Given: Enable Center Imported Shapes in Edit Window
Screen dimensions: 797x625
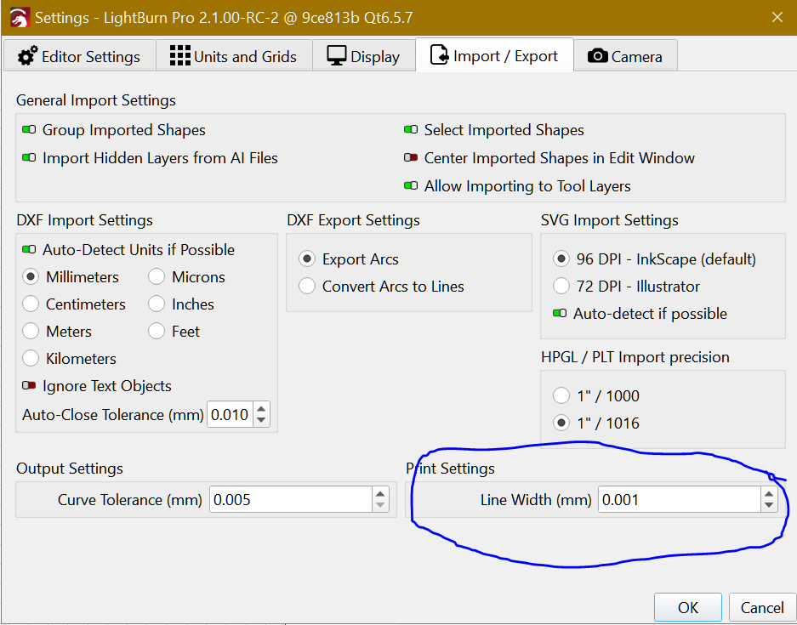Looking at the screenshot, I should tap(411, 158).
